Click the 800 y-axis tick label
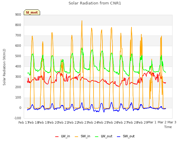190x142 pixels. [x=18, y=25]
